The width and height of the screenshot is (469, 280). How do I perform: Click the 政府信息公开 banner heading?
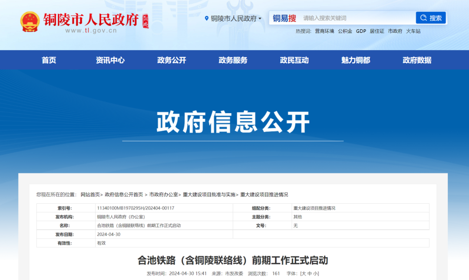233,122
